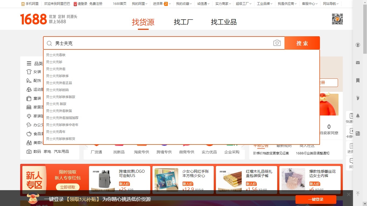
Task: Click the 汽车用品 category text
Action: pos(61,151)
